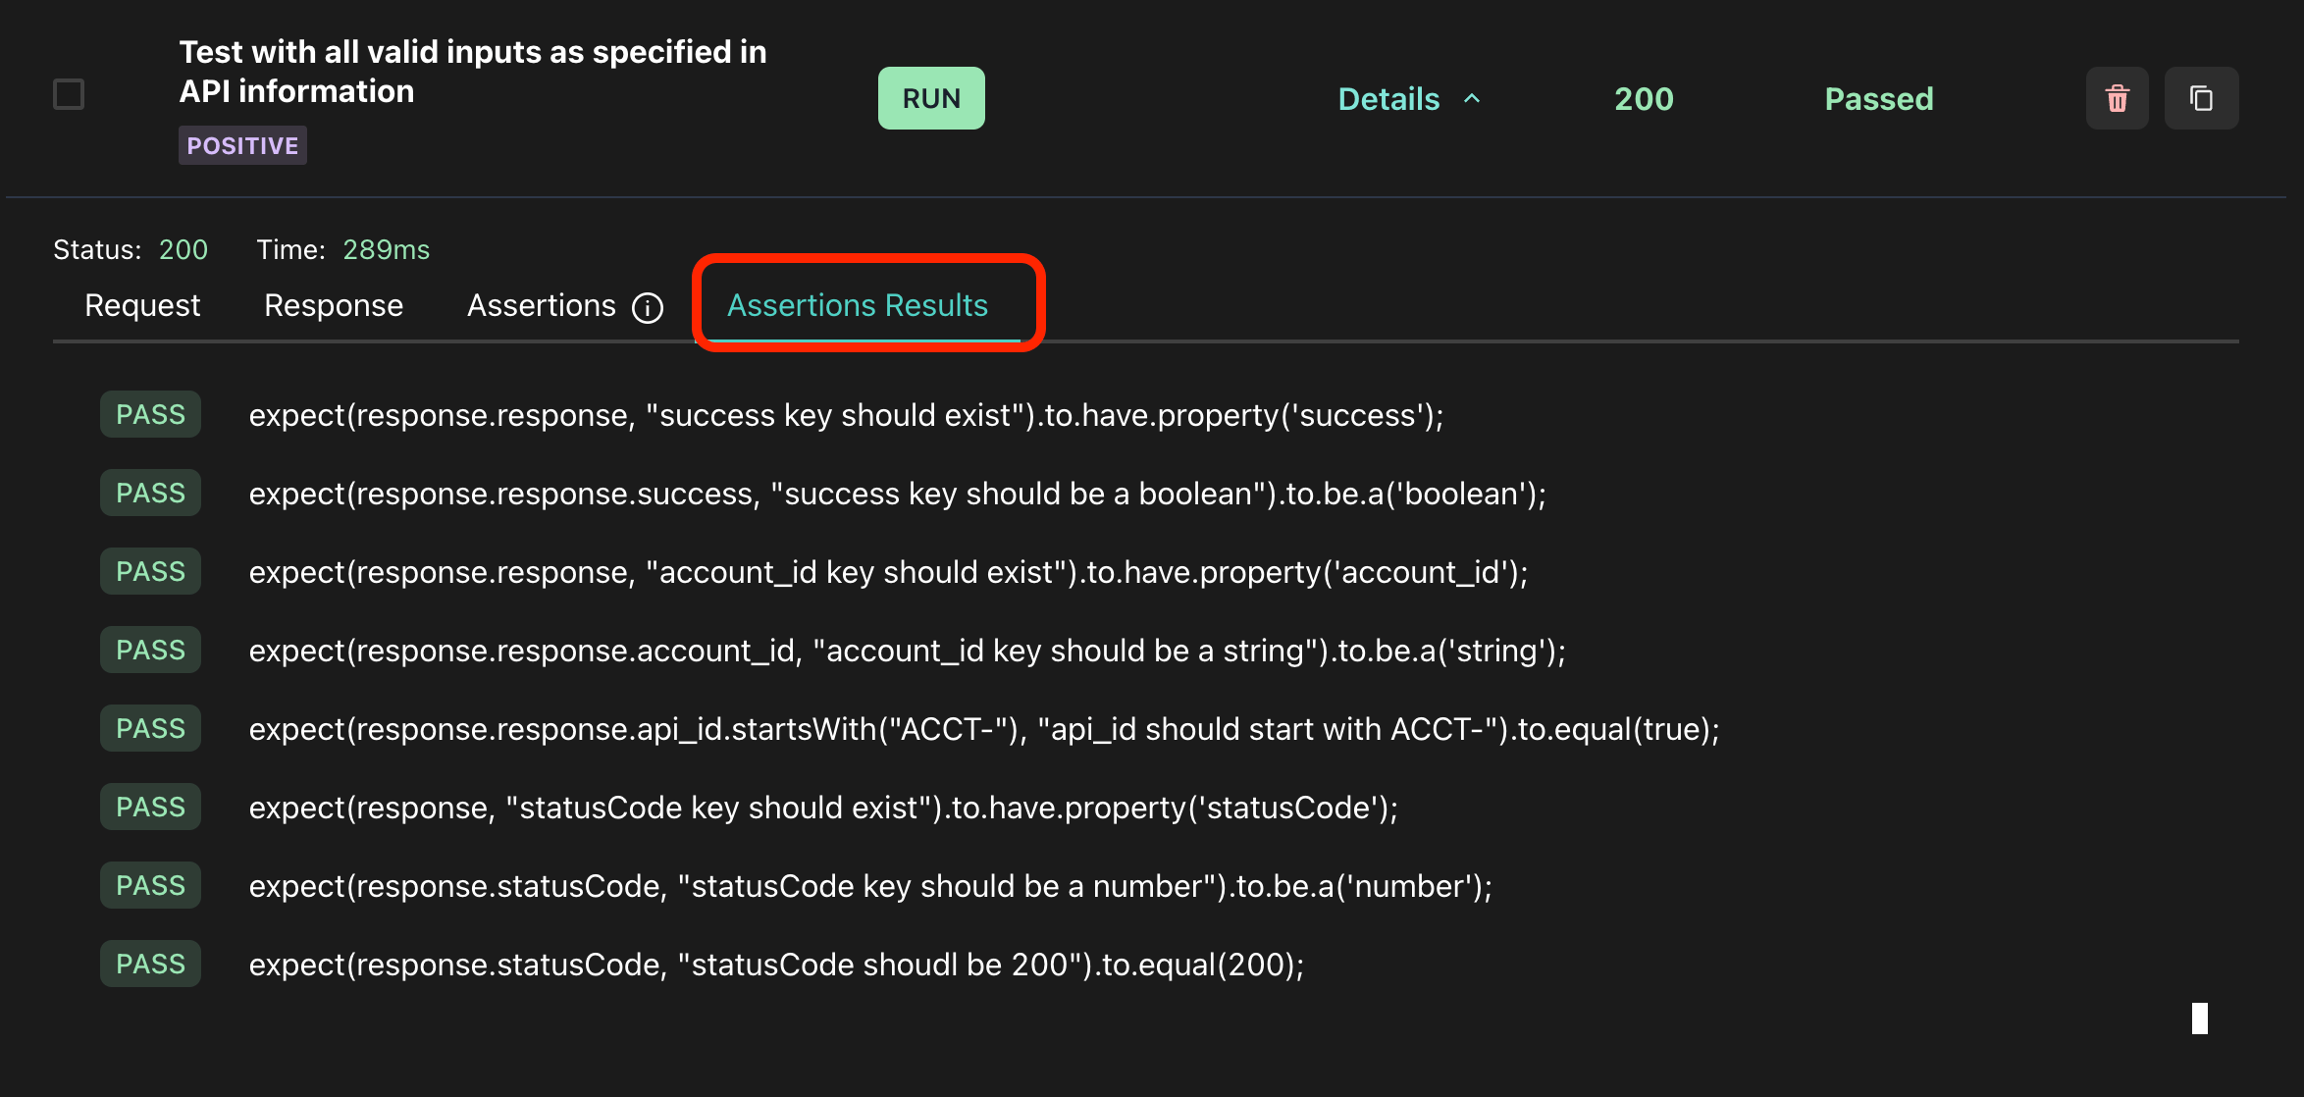Duplicate the test case using copy icon
The width and height of the screenshot is (2304, 1097).
(x=2201, y=98)
